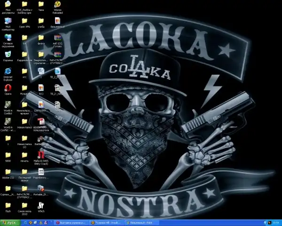Screen dimensions: 282x226
Task: Select the Open VPN folder icon
Action: pos(25,21)
